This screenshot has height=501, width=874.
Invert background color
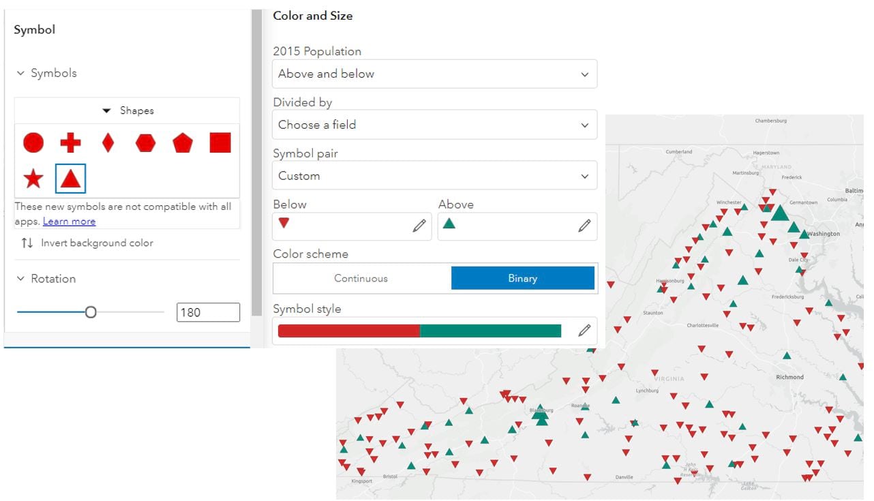pyautogui.click(x=87, y=243)
